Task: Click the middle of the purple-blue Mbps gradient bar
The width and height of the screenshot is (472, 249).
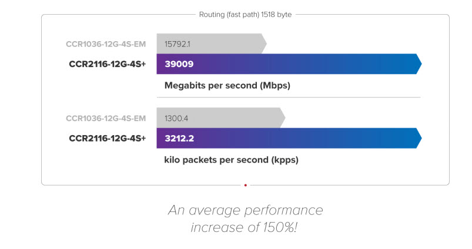Action: click(288, 64)
